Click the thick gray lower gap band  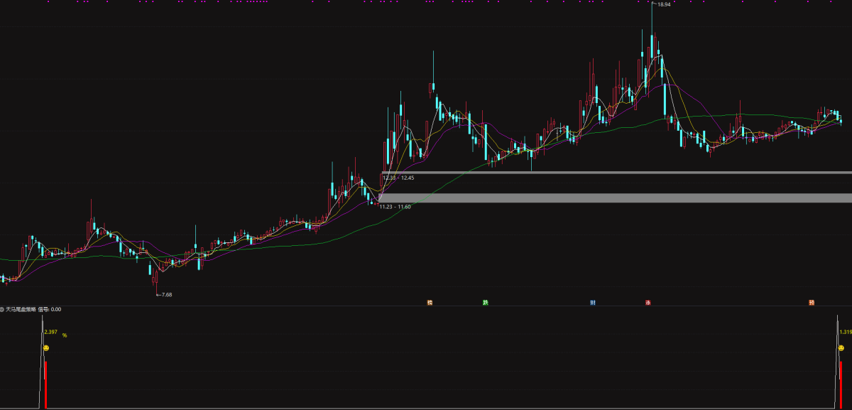click(615, 198)
